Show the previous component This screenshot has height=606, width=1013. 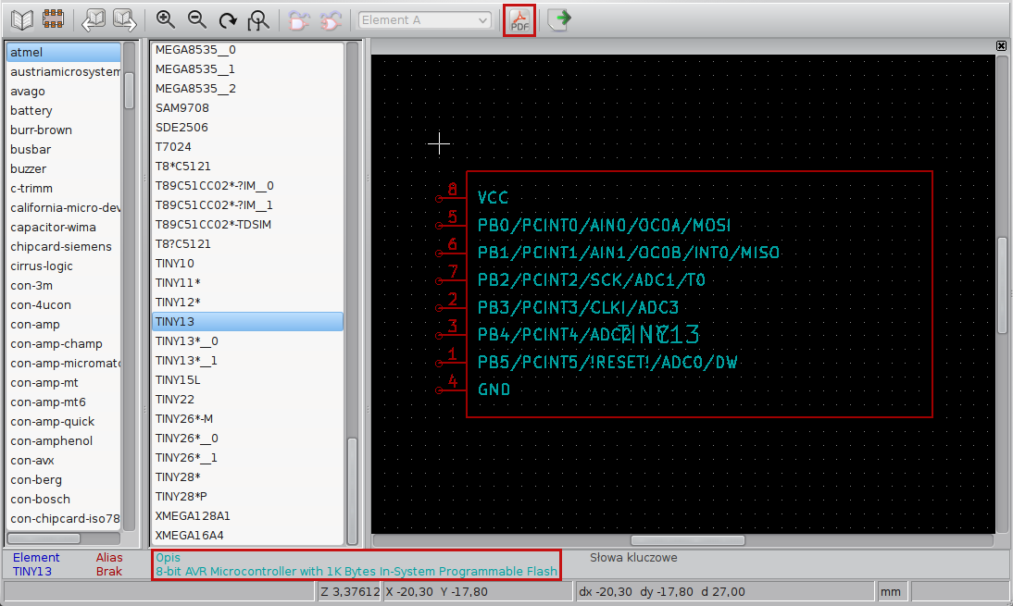click(93, 20)
